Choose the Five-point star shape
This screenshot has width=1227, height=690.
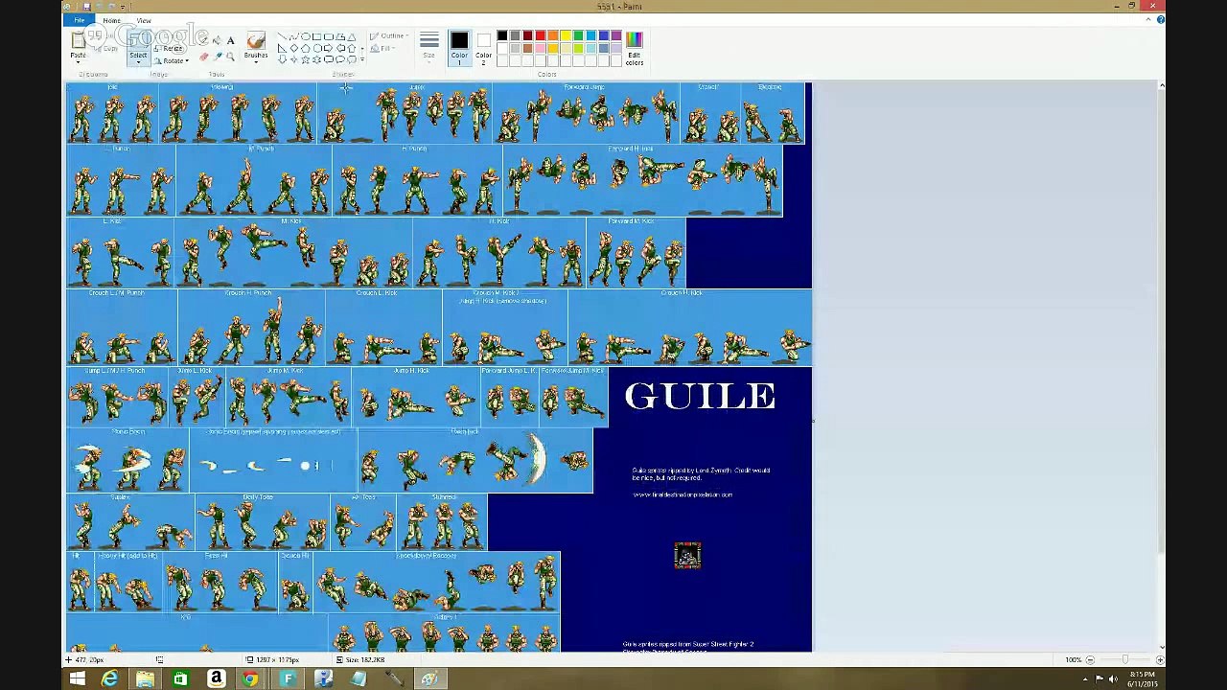(x=306, y=59)
